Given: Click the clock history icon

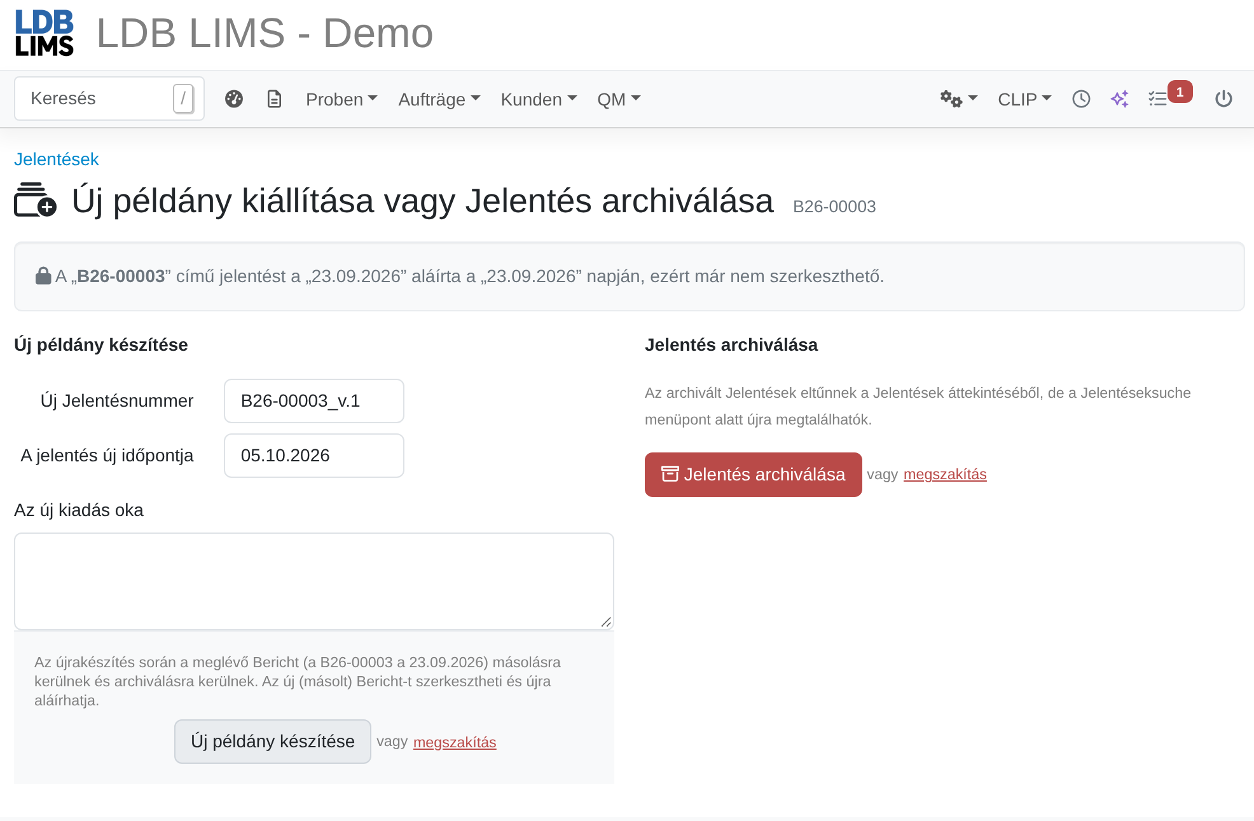Looking at the screenshot, I should [1081, 99].
